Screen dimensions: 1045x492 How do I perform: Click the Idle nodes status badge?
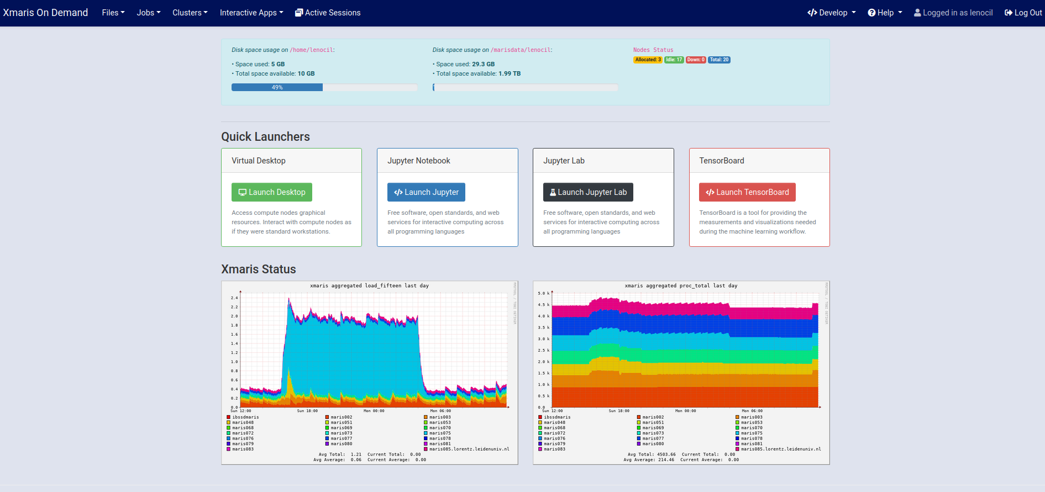[674, 60]
